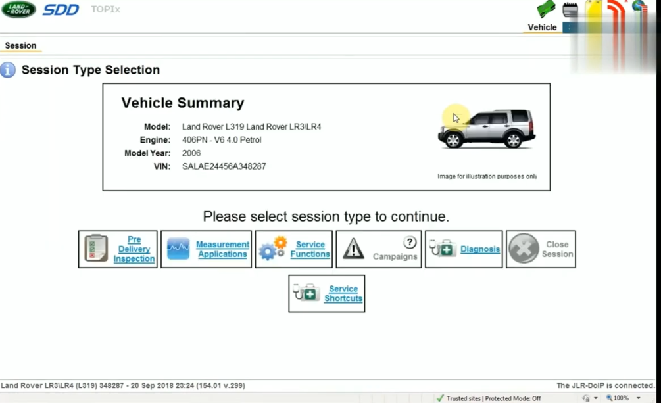Screen dimensions: 661x403
Task: Click the Pre Delivery Inspection clipboard icon
Action: click(95, 249)
